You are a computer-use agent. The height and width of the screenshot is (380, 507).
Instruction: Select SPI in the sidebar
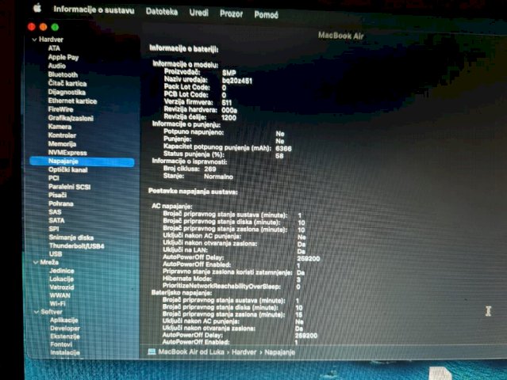coord(54,229)
